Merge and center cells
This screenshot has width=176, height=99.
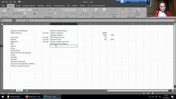point(56,13)
